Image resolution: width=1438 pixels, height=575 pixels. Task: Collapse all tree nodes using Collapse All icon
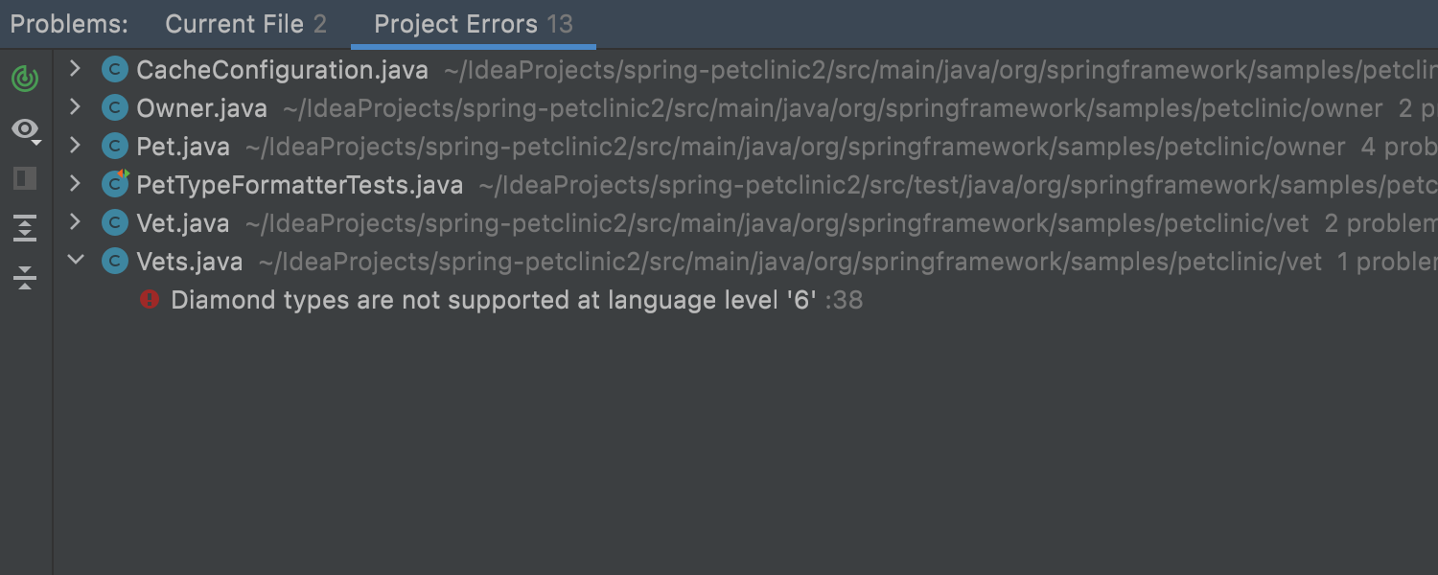click(25, 278)
